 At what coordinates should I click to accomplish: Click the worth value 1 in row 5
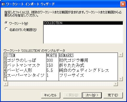52,75
